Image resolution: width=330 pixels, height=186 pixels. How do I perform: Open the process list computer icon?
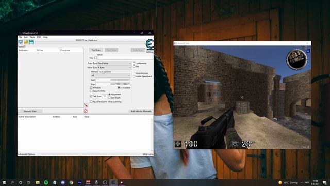tap(21, 42)
